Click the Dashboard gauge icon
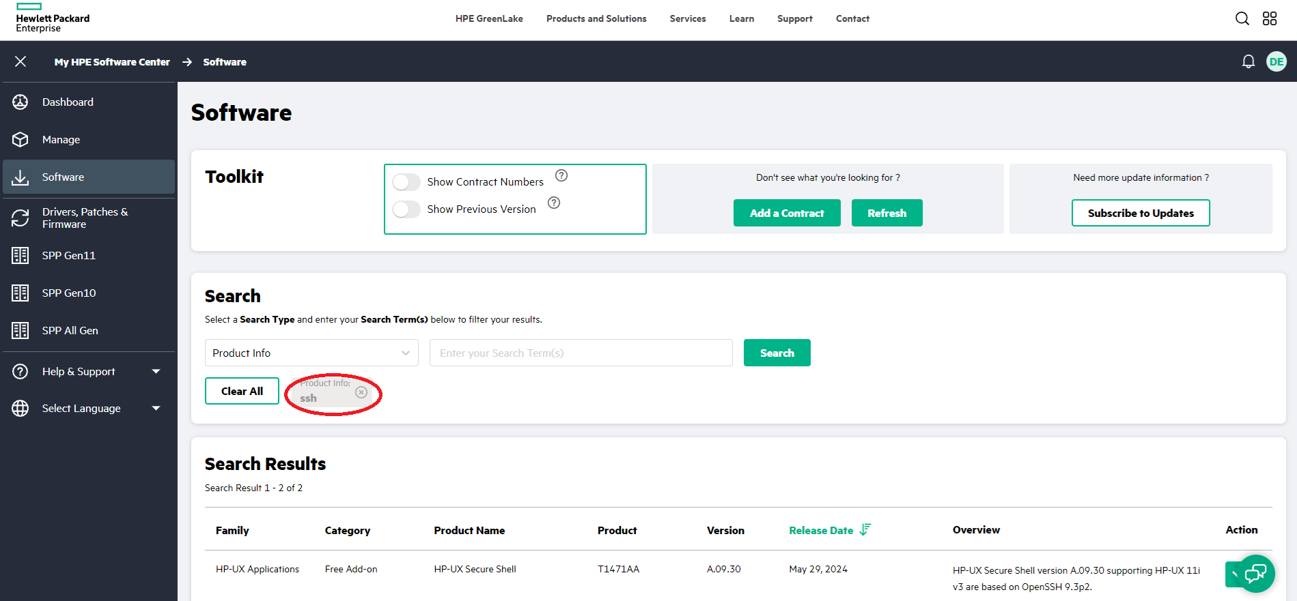Viewport: 1297px width, 601px height. [x=20, y=102]
